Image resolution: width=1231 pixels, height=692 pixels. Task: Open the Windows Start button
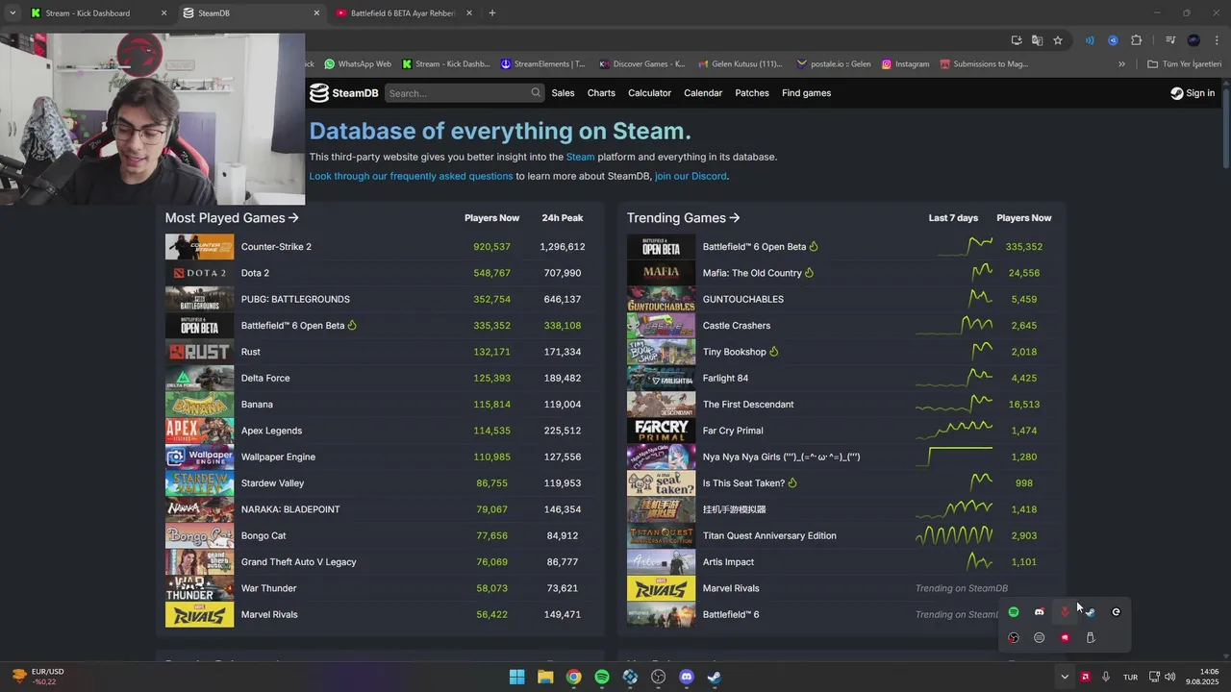(x=516, y=677)
